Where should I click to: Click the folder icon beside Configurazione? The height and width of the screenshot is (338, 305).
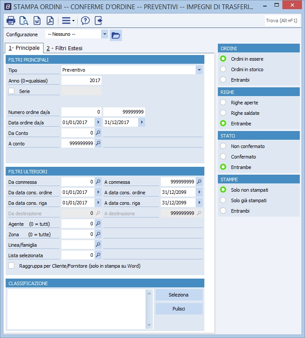(x=115, y=35)
